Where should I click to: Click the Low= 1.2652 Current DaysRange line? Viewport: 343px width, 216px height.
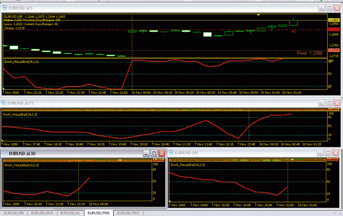tap(31, 24)
